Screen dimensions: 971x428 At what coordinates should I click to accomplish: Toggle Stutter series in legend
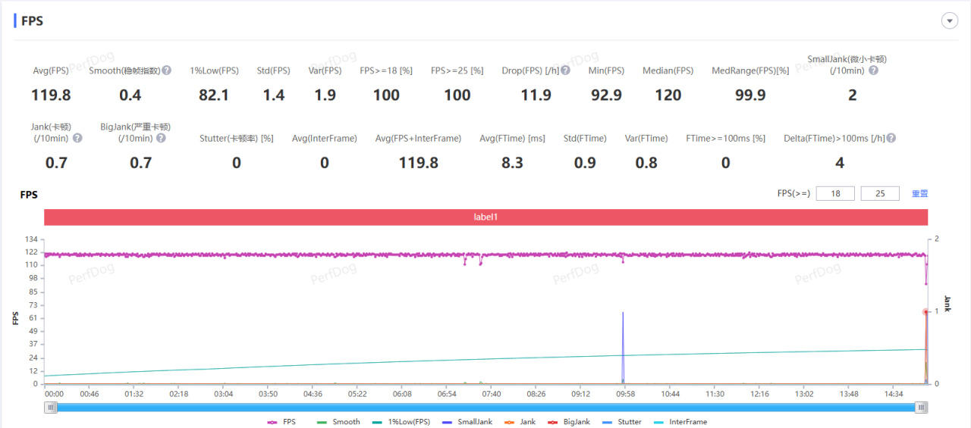621,422
